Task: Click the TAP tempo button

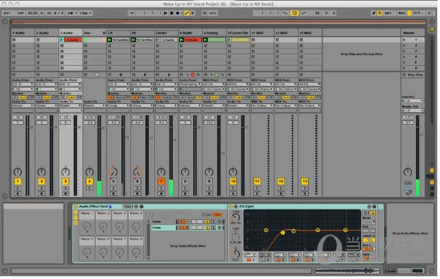Action: coord(21,13)
